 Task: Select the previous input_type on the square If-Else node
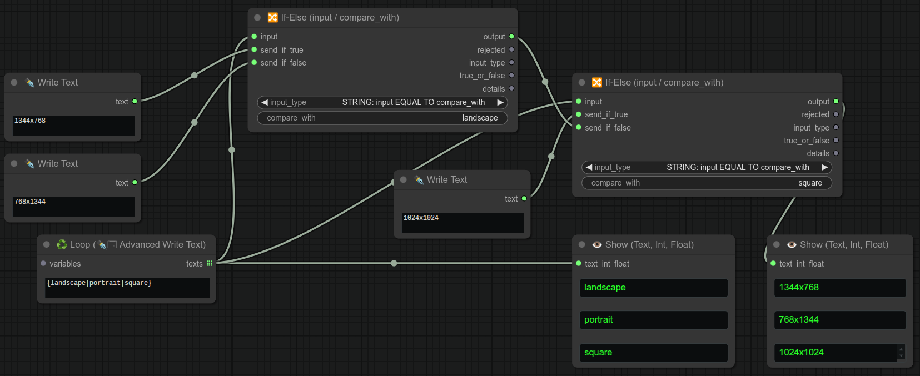click(x=589, y=167)
